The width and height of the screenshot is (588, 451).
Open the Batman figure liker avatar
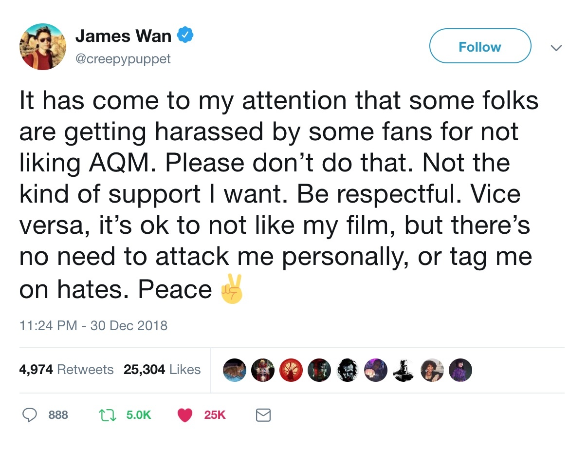click(x=404, y=370)
